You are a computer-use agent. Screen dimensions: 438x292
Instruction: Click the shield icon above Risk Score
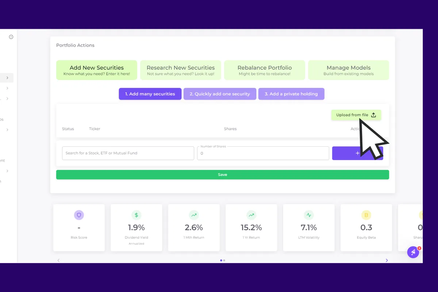(x=79, y=215)
